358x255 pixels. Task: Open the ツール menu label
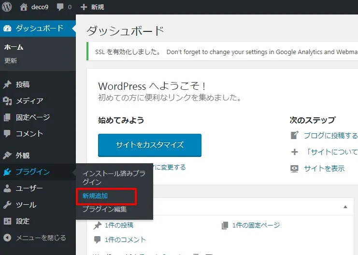[26, 205]
